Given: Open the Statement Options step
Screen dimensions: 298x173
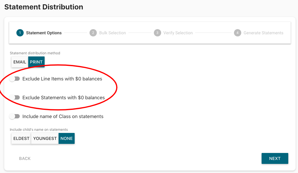Looking at the screenshot, I should point(44,33).
